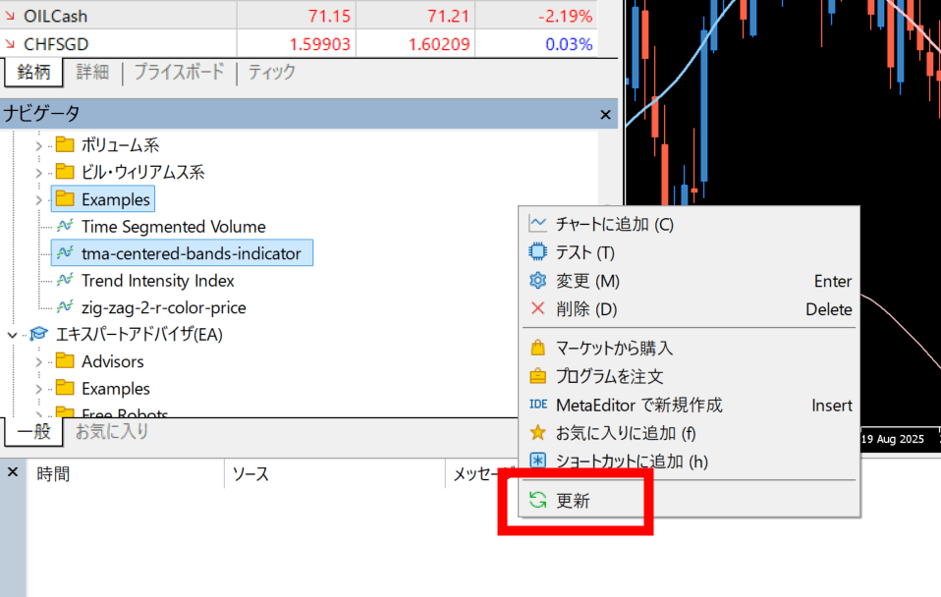This screenshot has width=941, height=597.
Task: Click folder icon of Advisors
Action: [x=65, y=361]
